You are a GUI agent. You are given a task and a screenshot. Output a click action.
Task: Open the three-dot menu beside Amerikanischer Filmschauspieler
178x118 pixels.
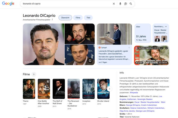coord(52,19)
